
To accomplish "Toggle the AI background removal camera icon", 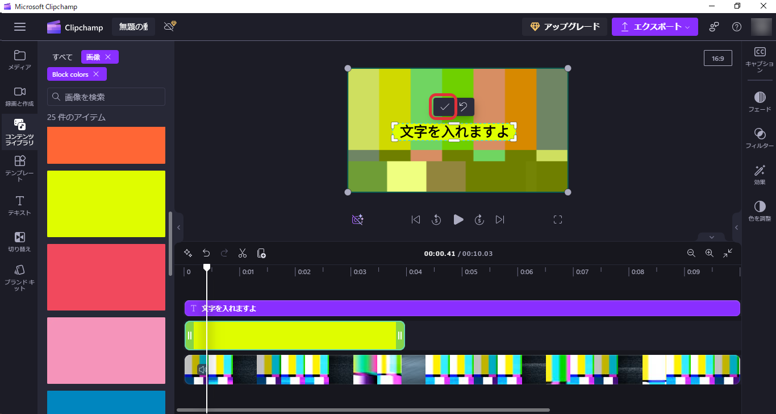I will [x=357, y=220].
